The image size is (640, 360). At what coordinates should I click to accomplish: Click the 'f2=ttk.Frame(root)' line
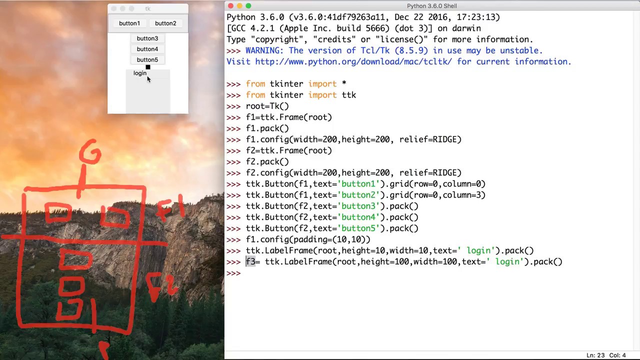[x=288, y=150]
